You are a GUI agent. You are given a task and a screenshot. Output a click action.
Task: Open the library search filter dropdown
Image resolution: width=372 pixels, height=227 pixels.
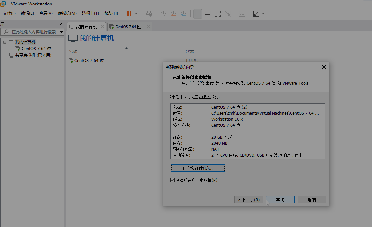coord(61,32)
